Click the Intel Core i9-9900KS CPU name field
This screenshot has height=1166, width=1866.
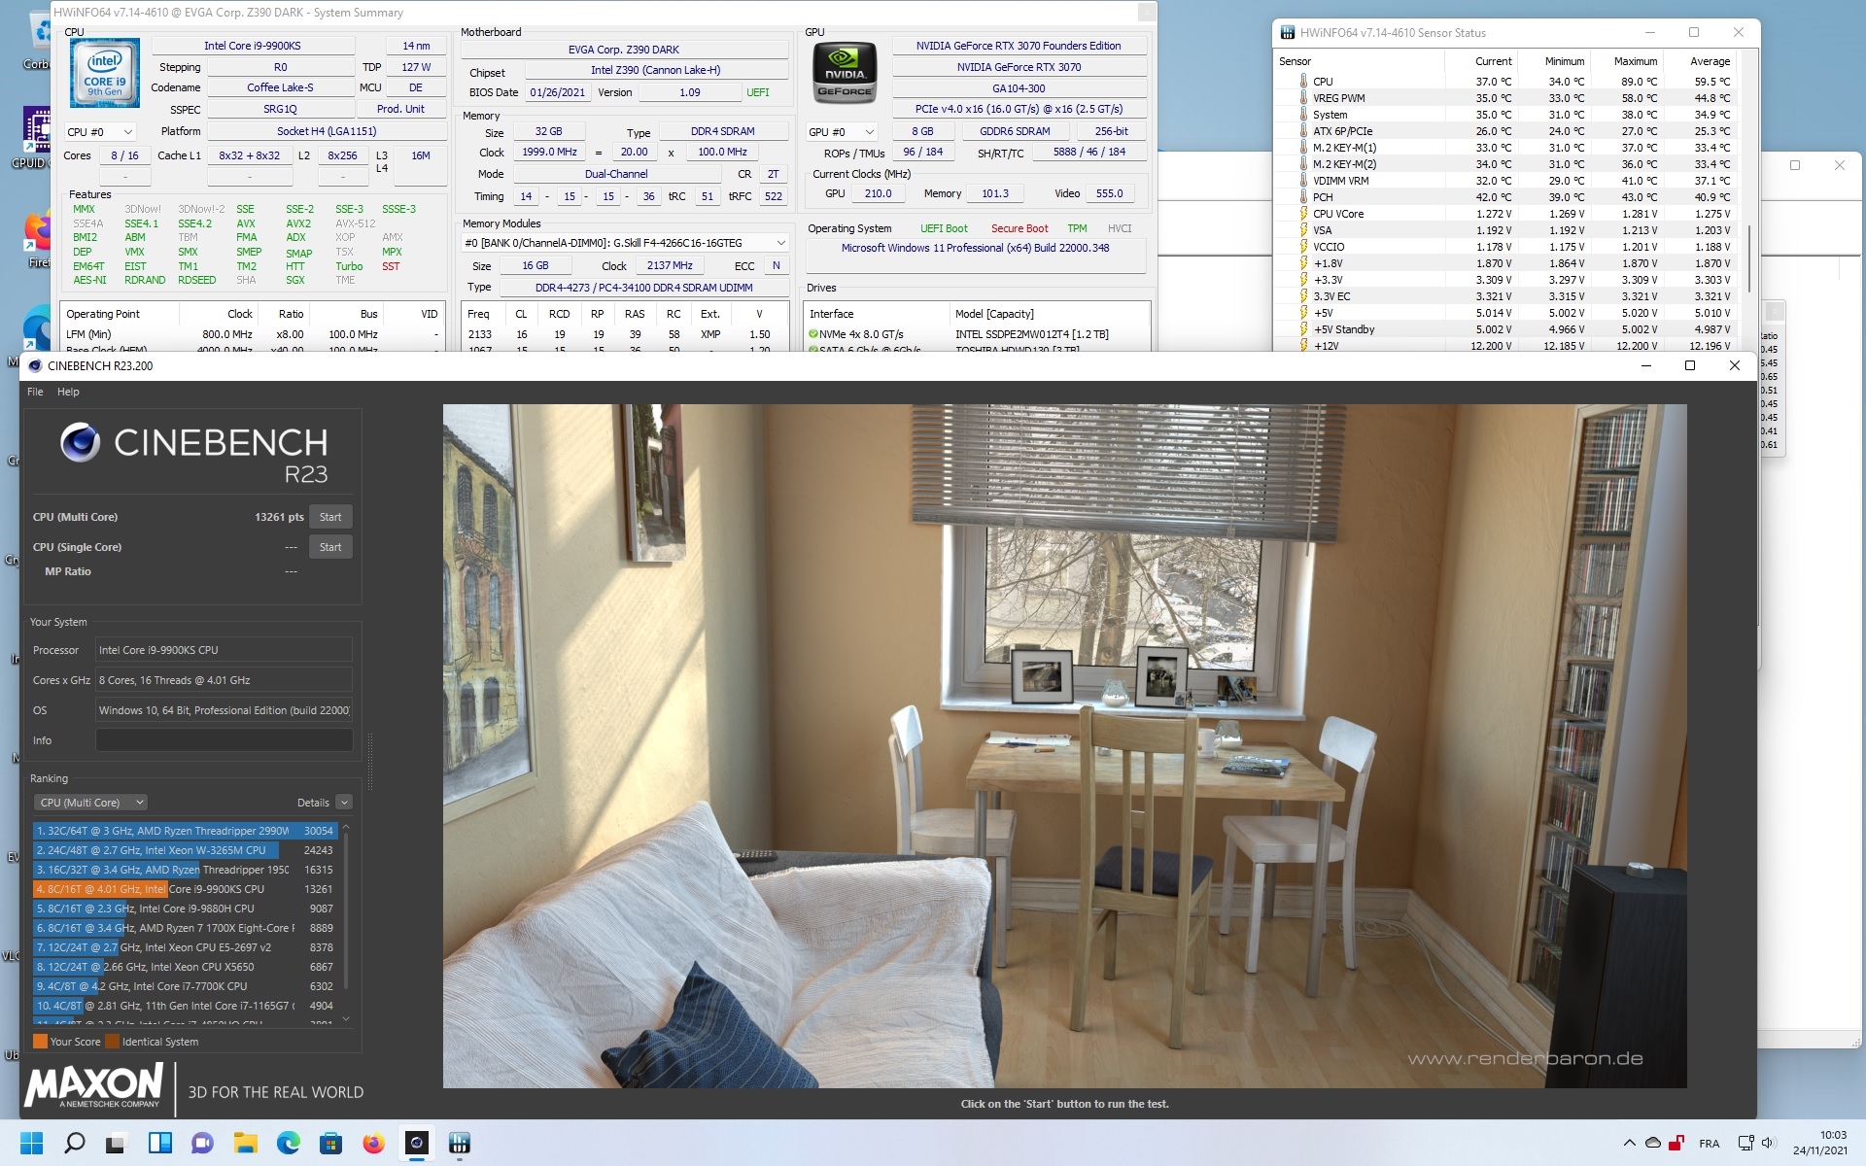253,46
